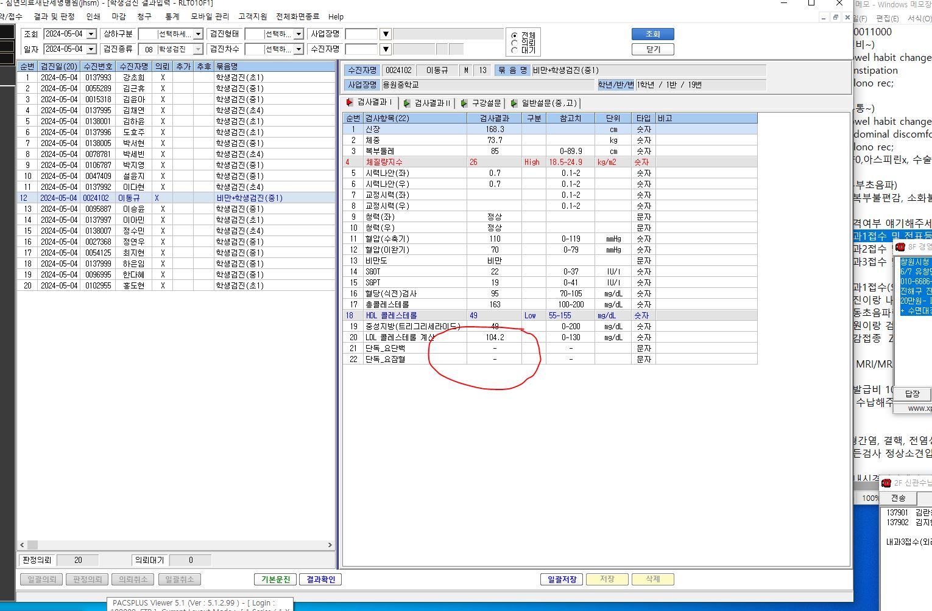Select the 전체 radio button
Image resolution: width=932 pixels, height=611 pixels.
(515, 36)
